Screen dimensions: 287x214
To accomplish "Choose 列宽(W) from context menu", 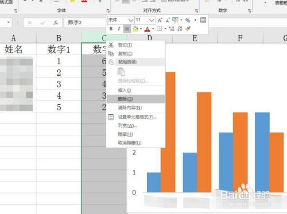I will tap(135, 126).
